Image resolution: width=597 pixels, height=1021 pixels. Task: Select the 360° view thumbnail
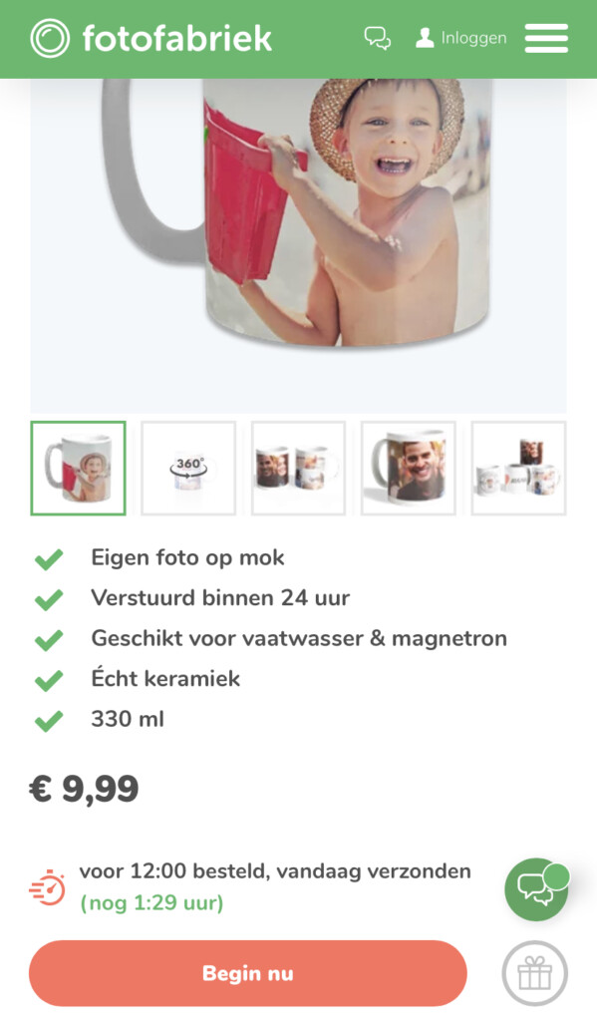[188, 469]
